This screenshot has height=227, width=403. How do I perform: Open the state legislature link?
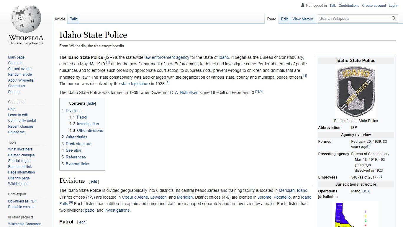coord(135,84)
